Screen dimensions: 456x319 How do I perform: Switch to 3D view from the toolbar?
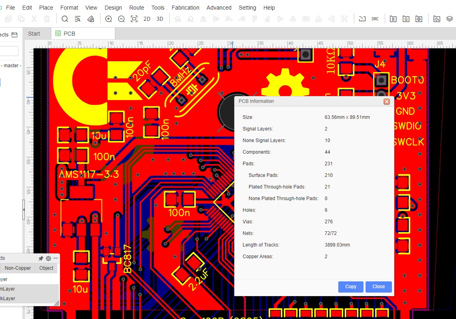point(160,18)
